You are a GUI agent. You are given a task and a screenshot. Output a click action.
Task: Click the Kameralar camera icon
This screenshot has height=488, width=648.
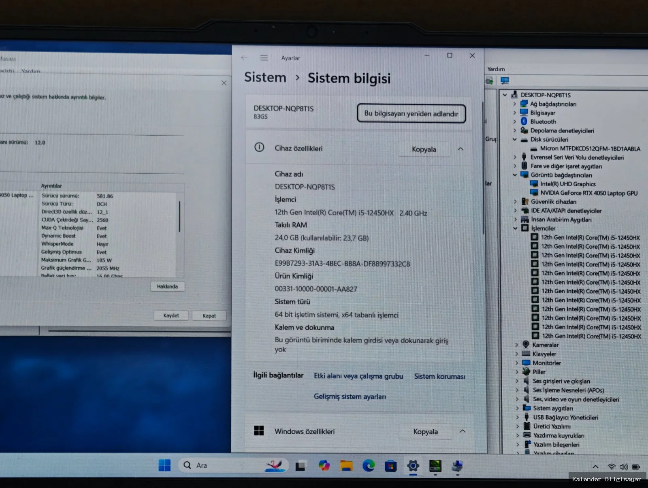[526, 344]
